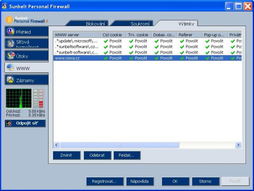Select the WWW sidebar section

pos(27,68)
